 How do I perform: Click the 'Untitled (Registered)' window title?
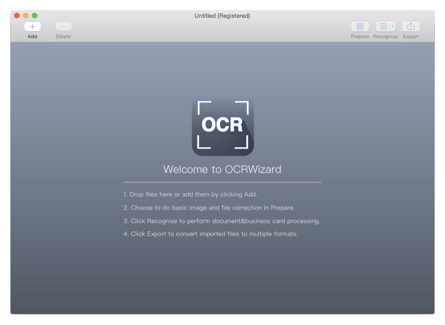[x=222, y=16]
